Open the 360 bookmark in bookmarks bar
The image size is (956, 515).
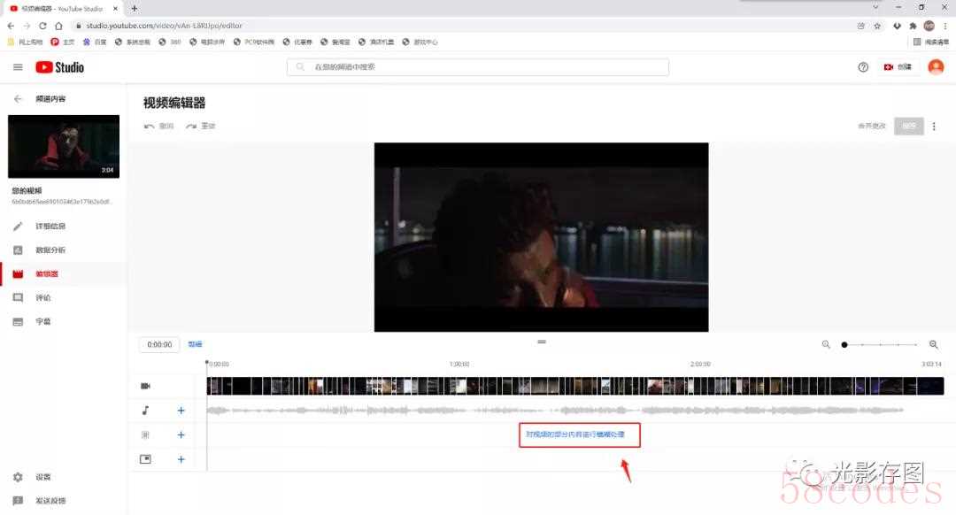169,42
